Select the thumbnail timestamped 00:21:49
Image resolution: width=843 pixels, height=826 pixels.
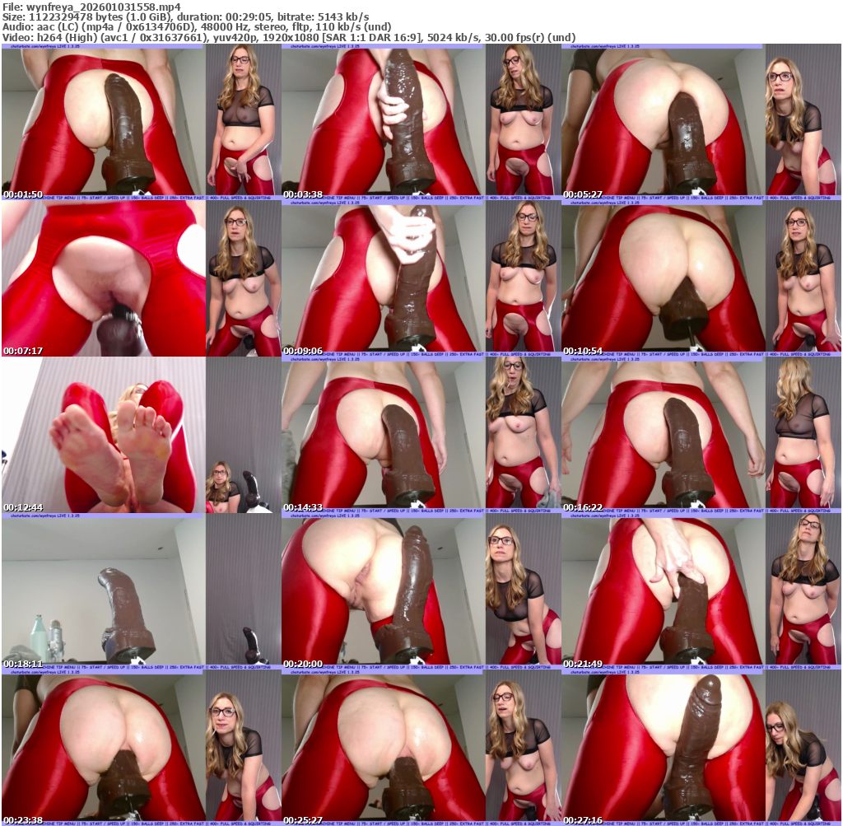(701, 591)
